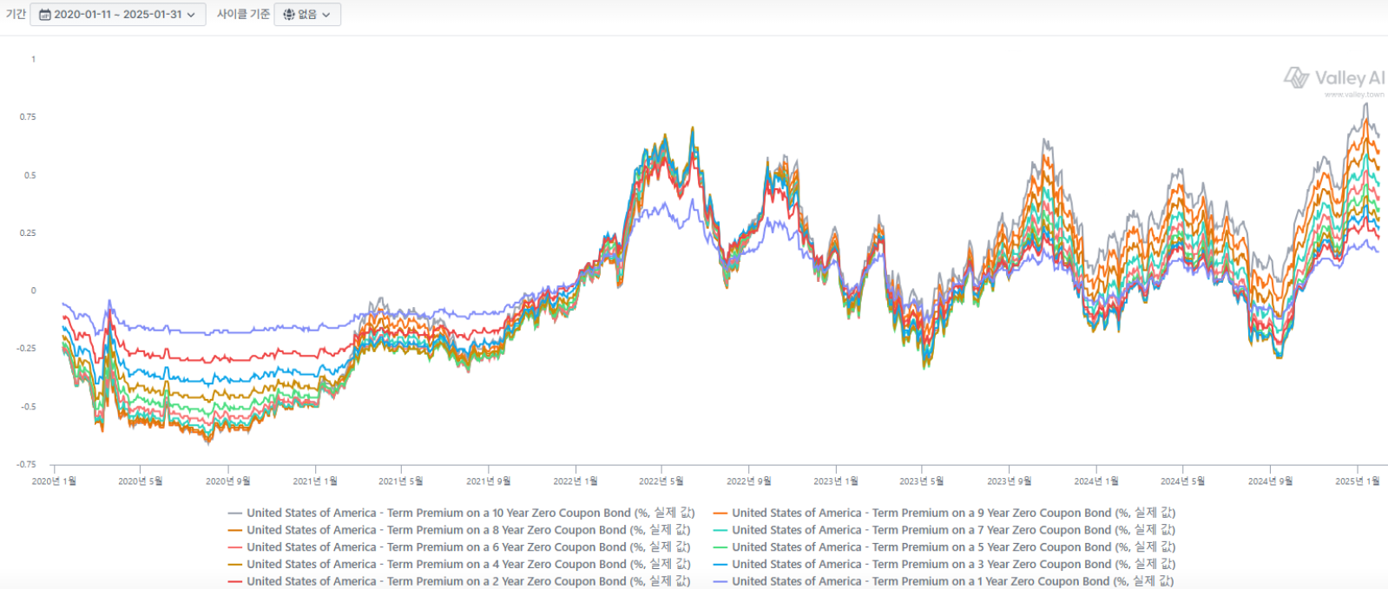
Task: Click the calendar icon in date range picker
Action: click(x=45, y=15)
